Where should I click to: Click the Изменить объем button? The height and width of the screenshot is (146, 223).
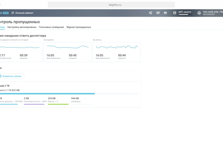12,76
